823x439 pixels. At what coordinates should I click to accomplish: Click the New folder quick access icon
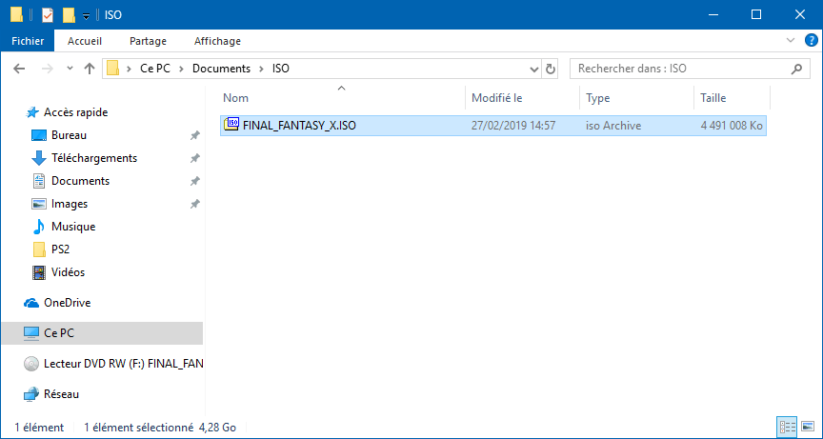coord(69,15)
